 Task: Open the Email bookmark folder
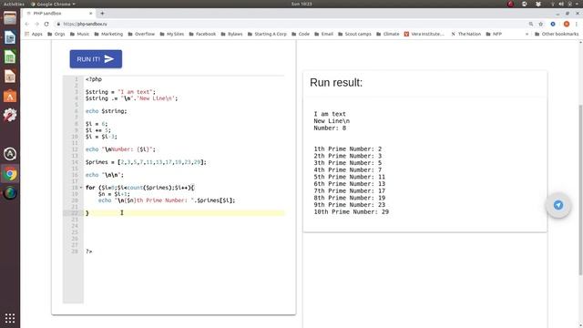(x=323, y=34)
